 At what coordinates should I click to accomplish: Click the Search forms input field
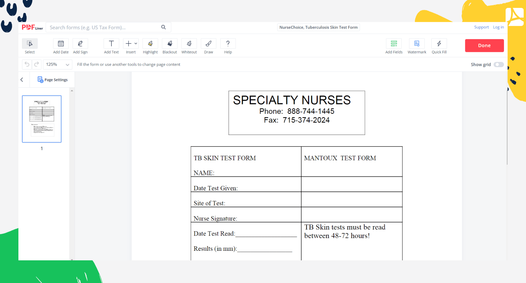[x=104, y=27]
